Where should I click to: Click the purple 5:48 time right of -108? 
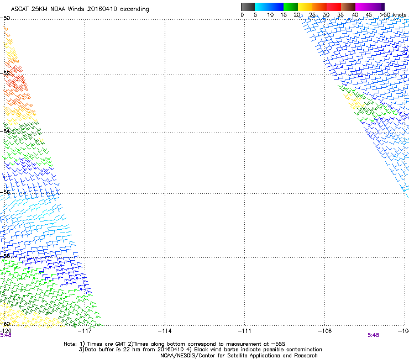(373, 335)
